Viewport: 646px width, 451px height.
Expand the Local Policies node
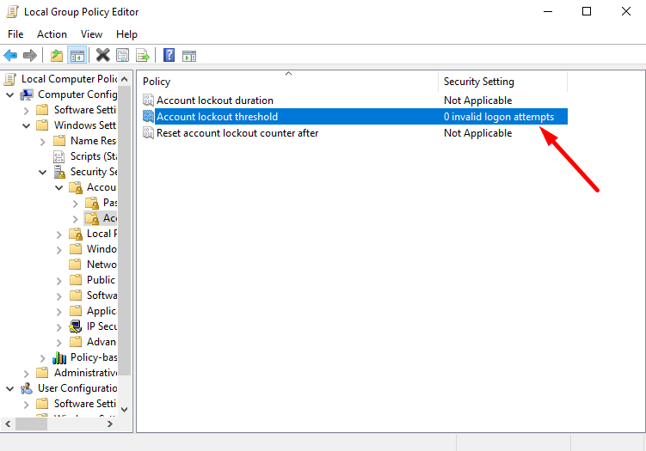(59, 235)
